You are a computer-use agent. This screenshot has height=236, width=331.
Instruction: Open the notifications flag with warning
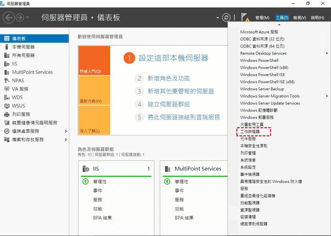pos(245,17)
